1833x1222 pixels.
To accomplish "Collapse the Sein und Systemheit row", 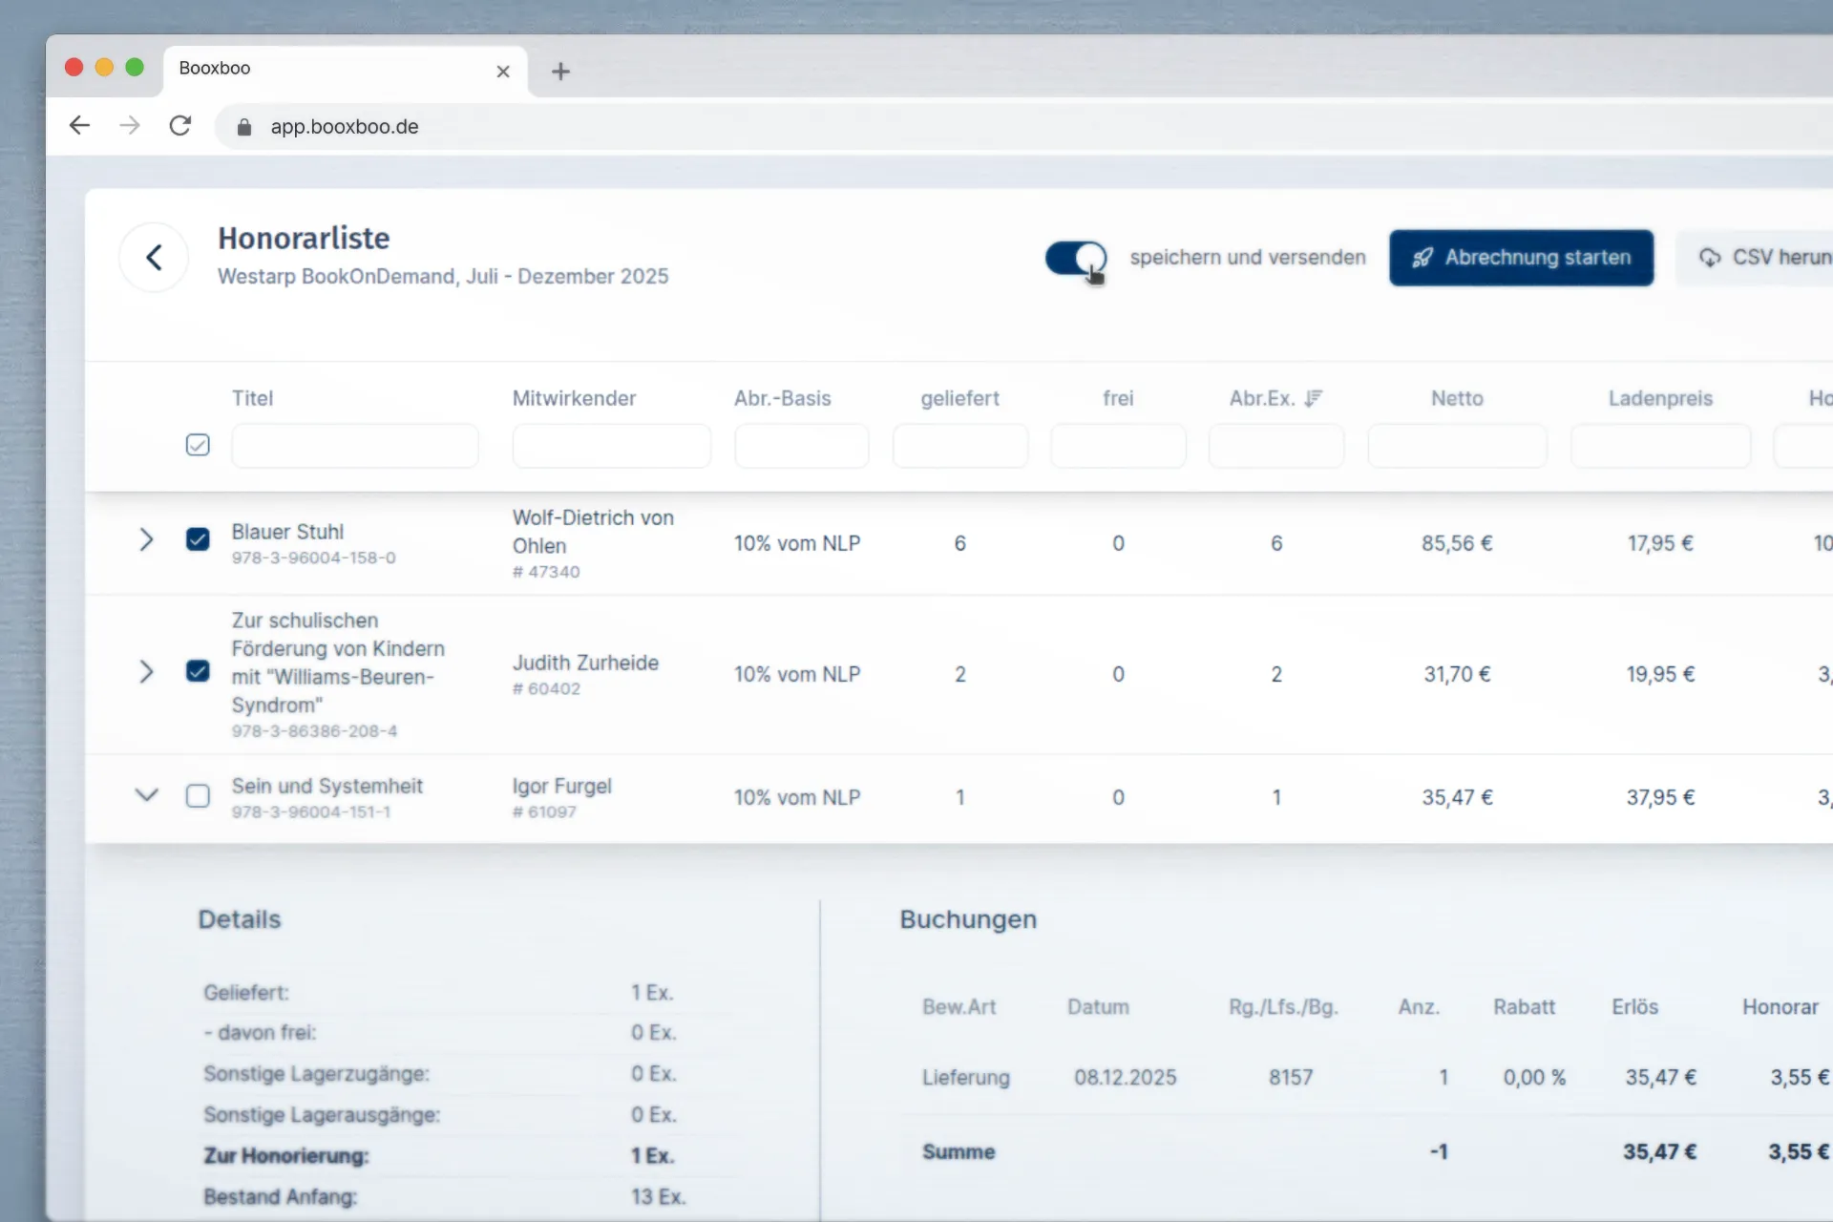I will coord(146,794).
